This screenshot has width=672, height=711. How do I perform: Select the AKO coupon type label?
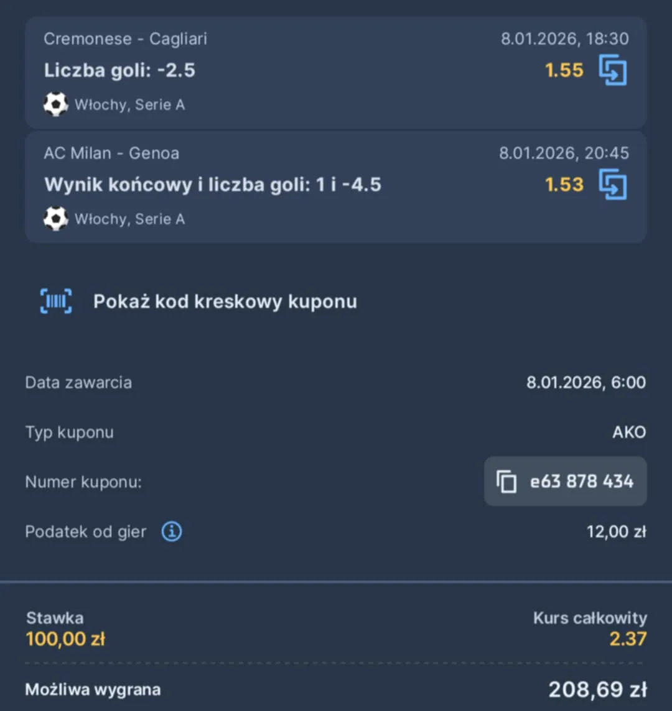[629, 433]
